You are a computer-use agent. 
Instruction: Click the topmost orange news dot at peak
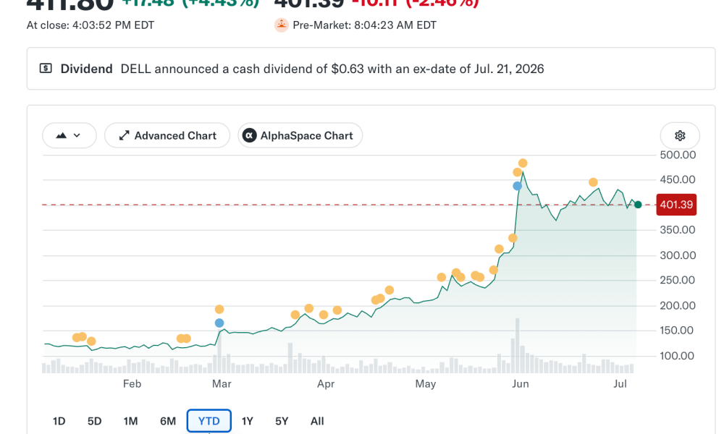(x=523, y=163)
